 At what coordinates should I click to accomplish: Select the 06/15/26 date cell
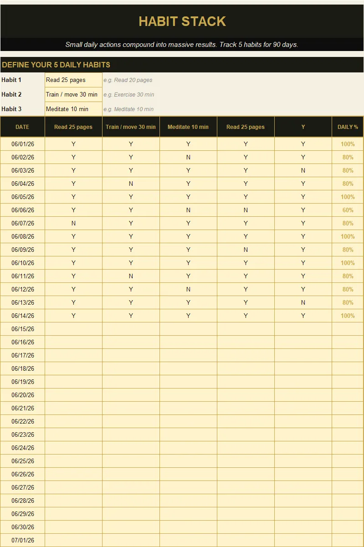tap(22, 329)
